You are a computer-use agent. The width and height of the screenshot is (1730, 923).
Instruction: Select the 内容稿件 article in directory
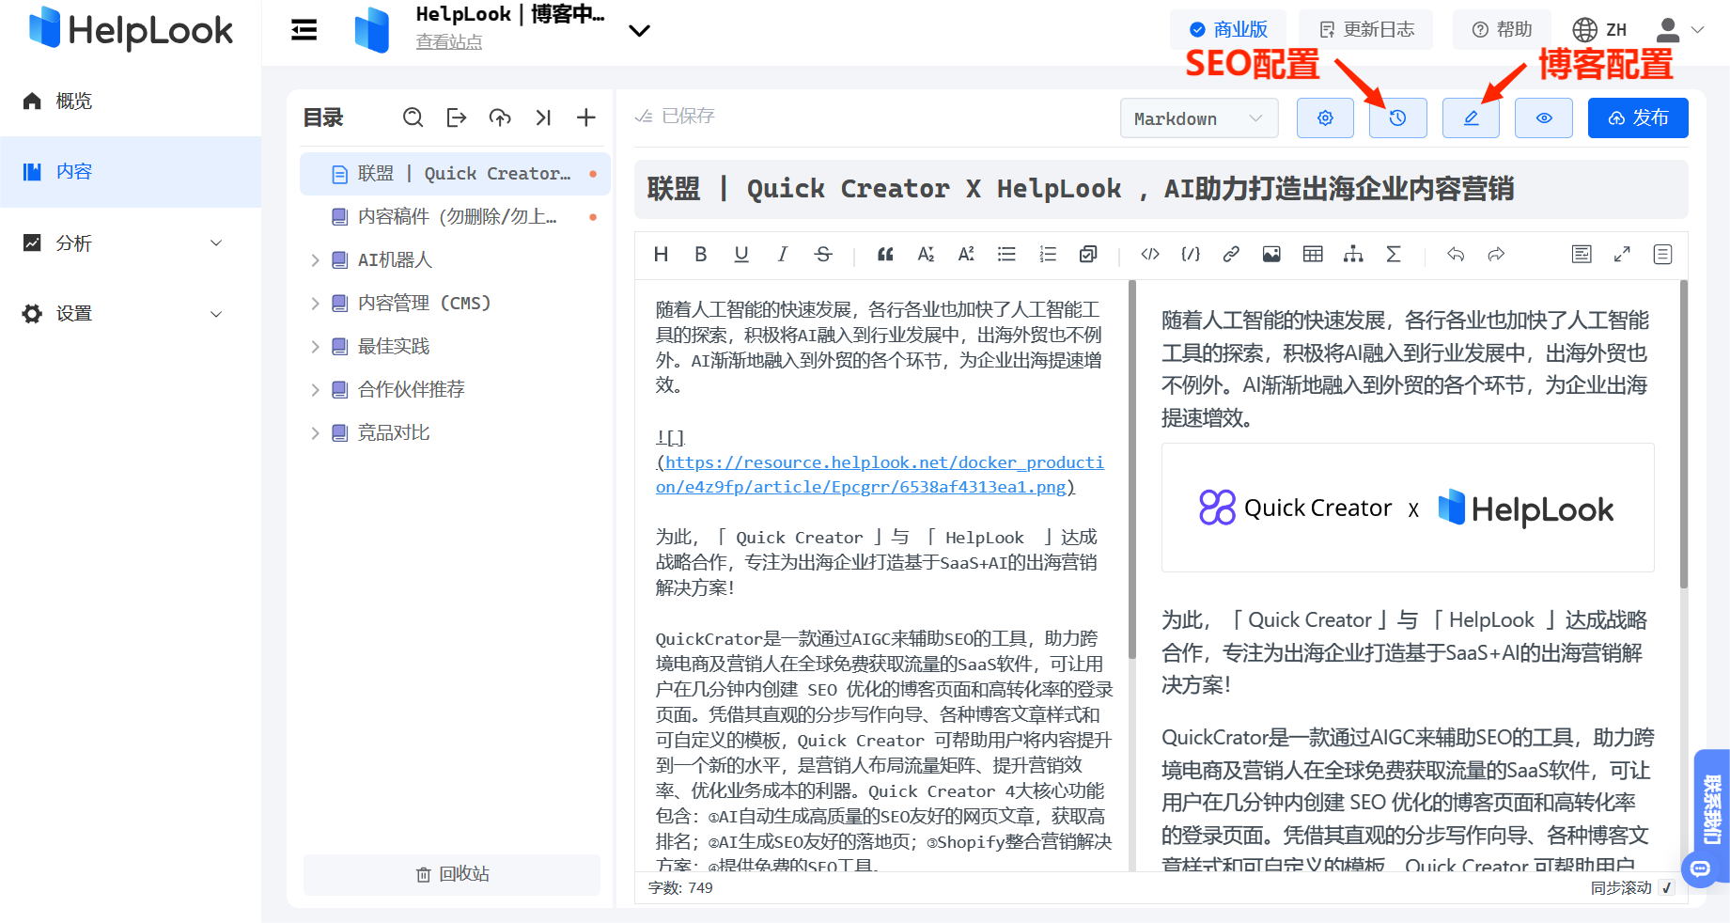click(455, 217)
